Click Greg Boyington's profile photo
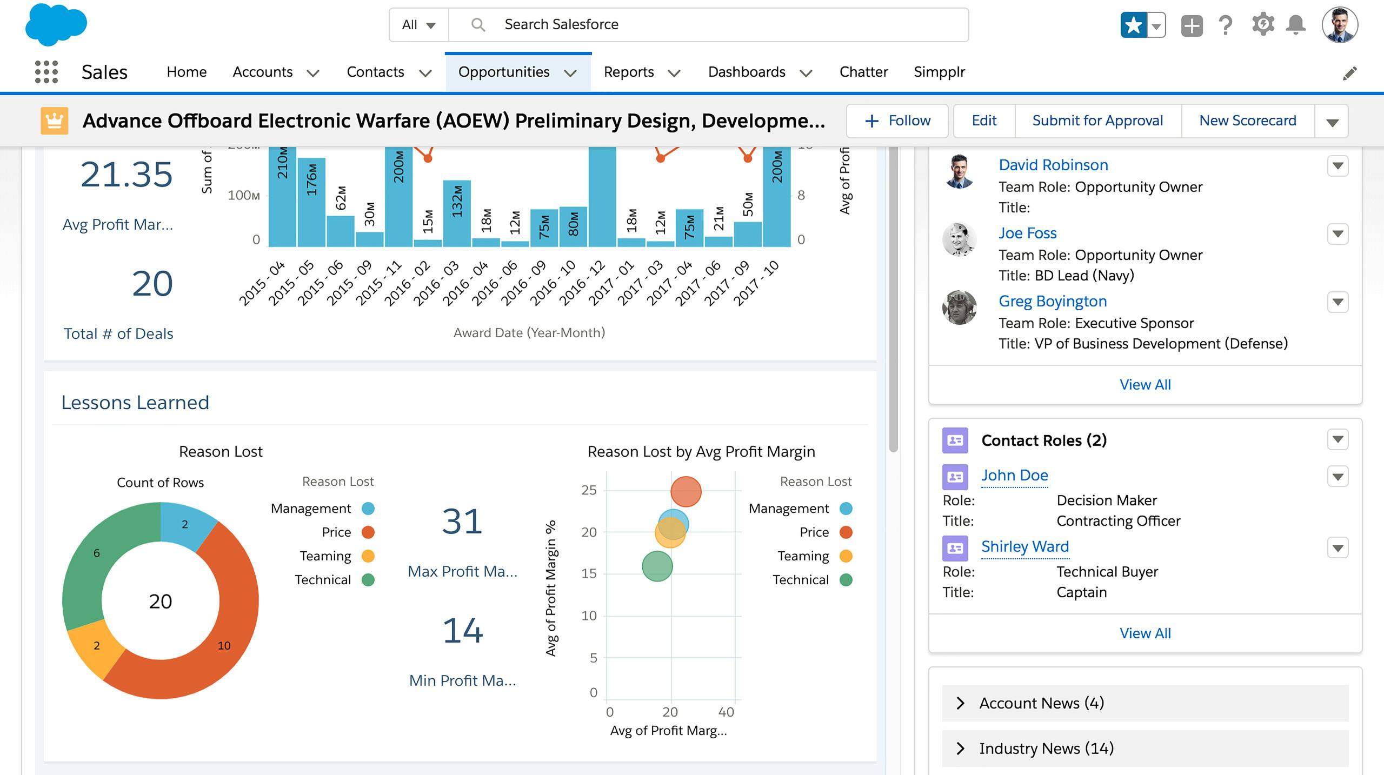The width and height of the screenshot is (1384, 775). (x=959, y=308)
